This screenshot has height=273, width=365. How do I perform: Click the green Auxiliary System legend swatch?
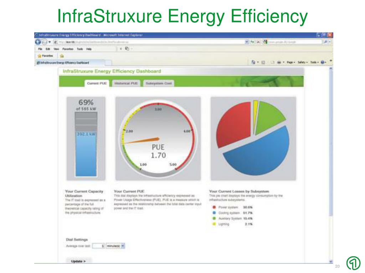pyautogui.click(x=214, y=219)
